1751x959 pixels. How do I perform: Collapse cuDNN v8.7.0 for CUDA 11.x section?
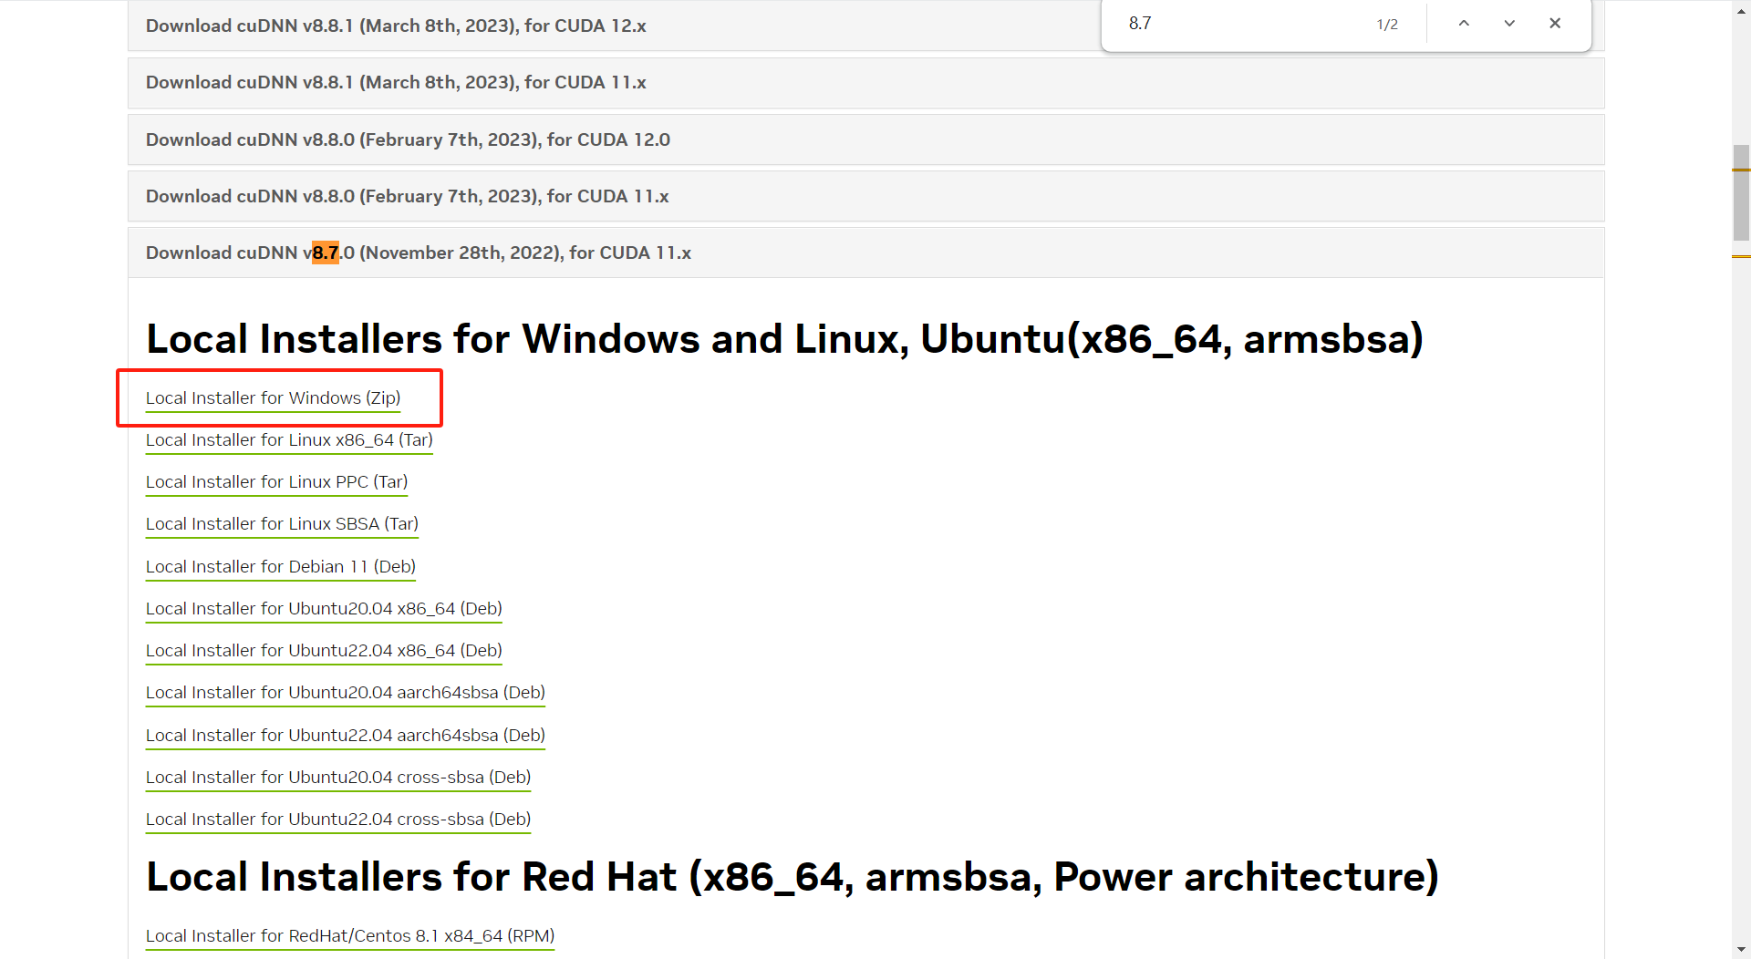[865, 253]
